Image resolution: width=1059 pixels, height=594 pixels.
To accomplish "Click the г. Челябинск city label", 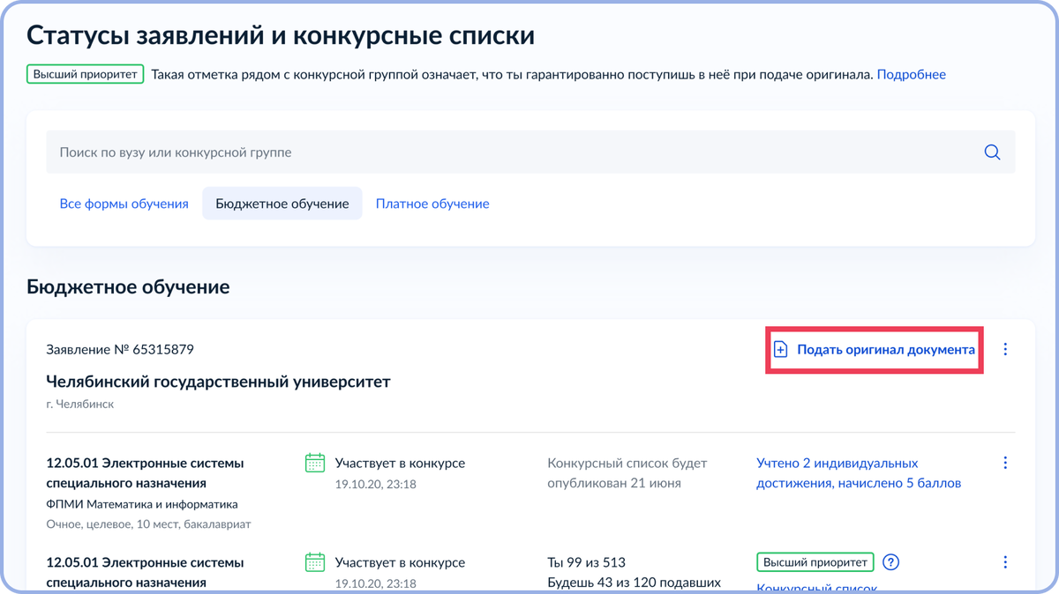I will [79, 405].
